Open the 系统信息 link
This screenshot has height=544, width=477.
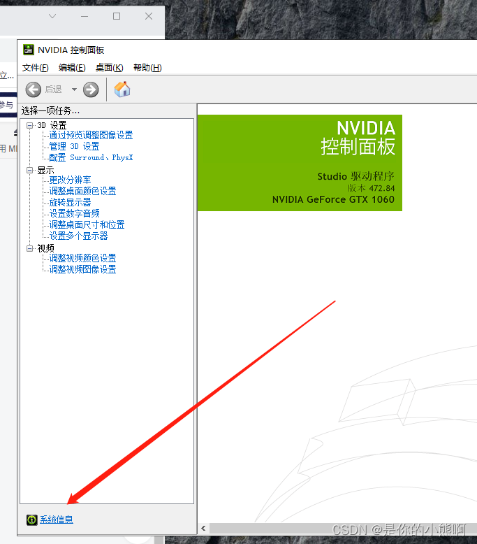[57, 520]
